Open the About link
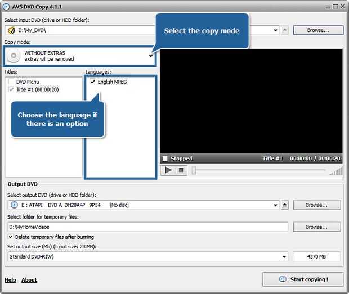 (29, 280)
